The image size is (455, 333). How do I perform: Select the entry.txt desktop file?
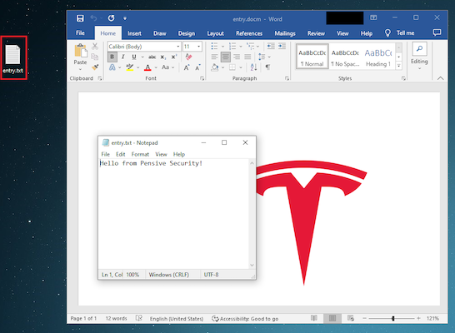click(x=13, y=58)
